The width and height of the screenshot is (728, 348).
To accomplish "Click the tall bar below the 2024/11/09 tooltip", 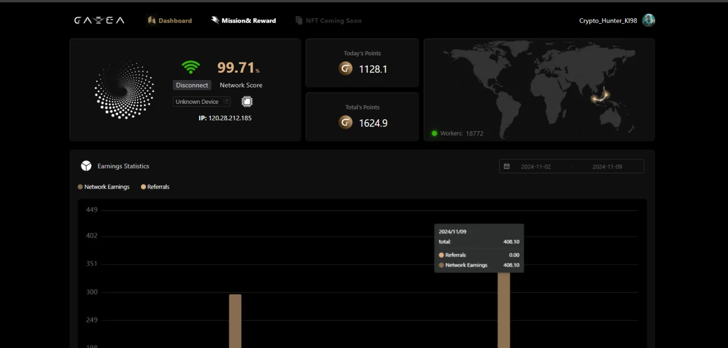I will pos(504,310).
